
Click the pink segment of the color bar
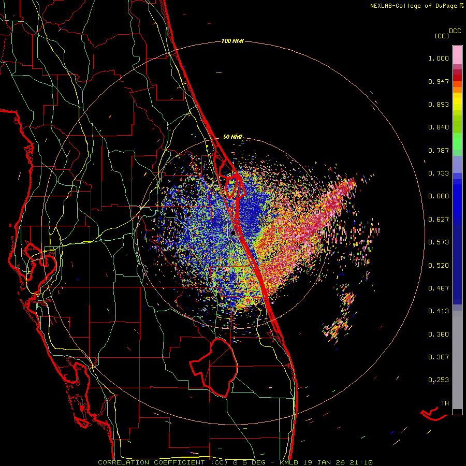click(457, 55)
